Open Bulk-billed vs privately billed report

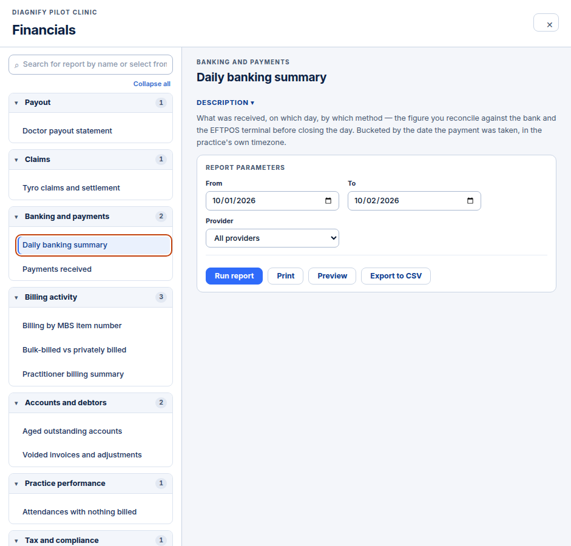(93, 350)
